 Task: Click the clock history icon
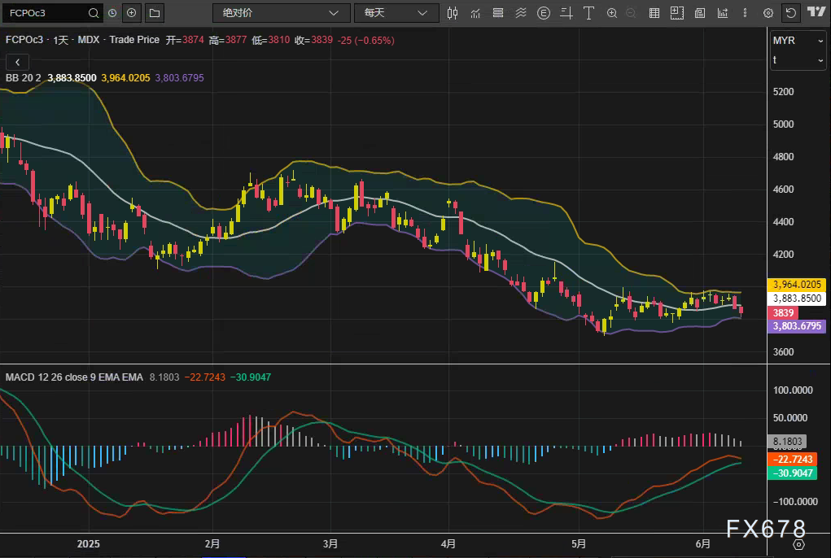pos(112,13)
